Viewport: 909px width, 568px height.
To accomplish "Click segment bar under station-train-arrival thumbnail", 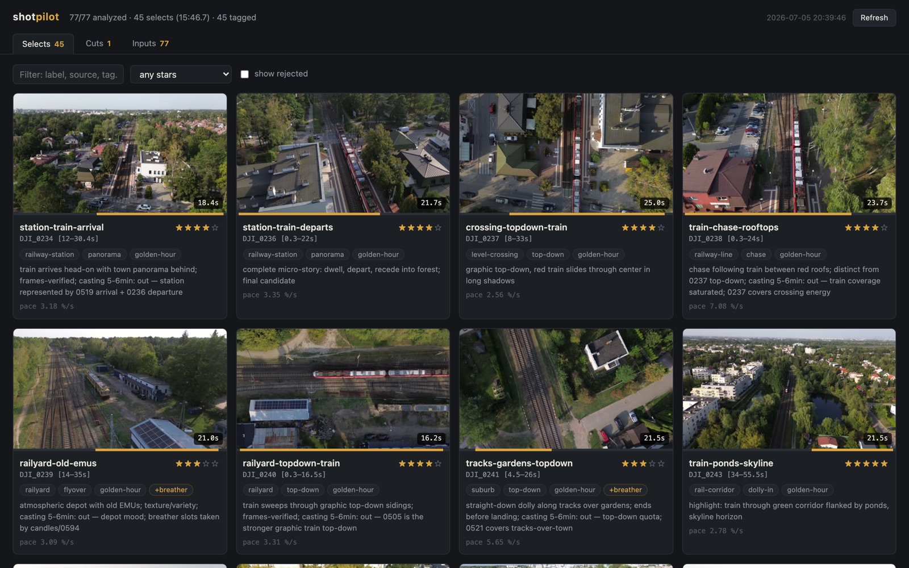I will click(x=160, y=214).
